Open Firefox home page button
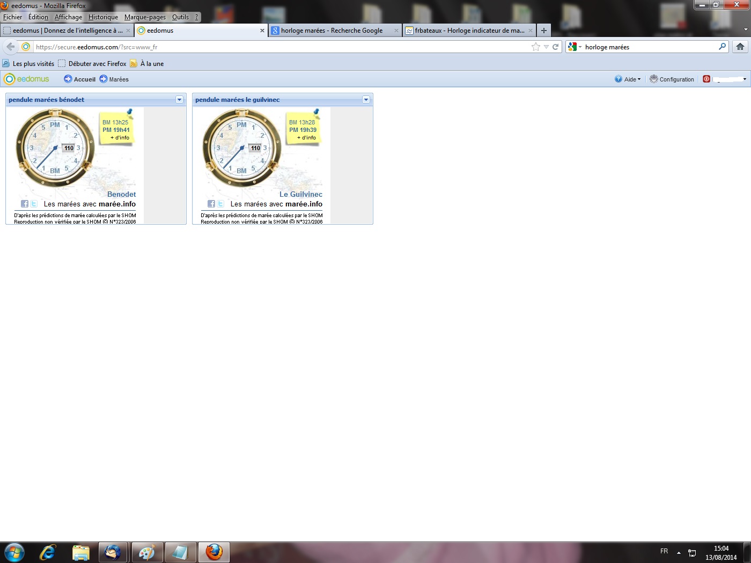 740,47
